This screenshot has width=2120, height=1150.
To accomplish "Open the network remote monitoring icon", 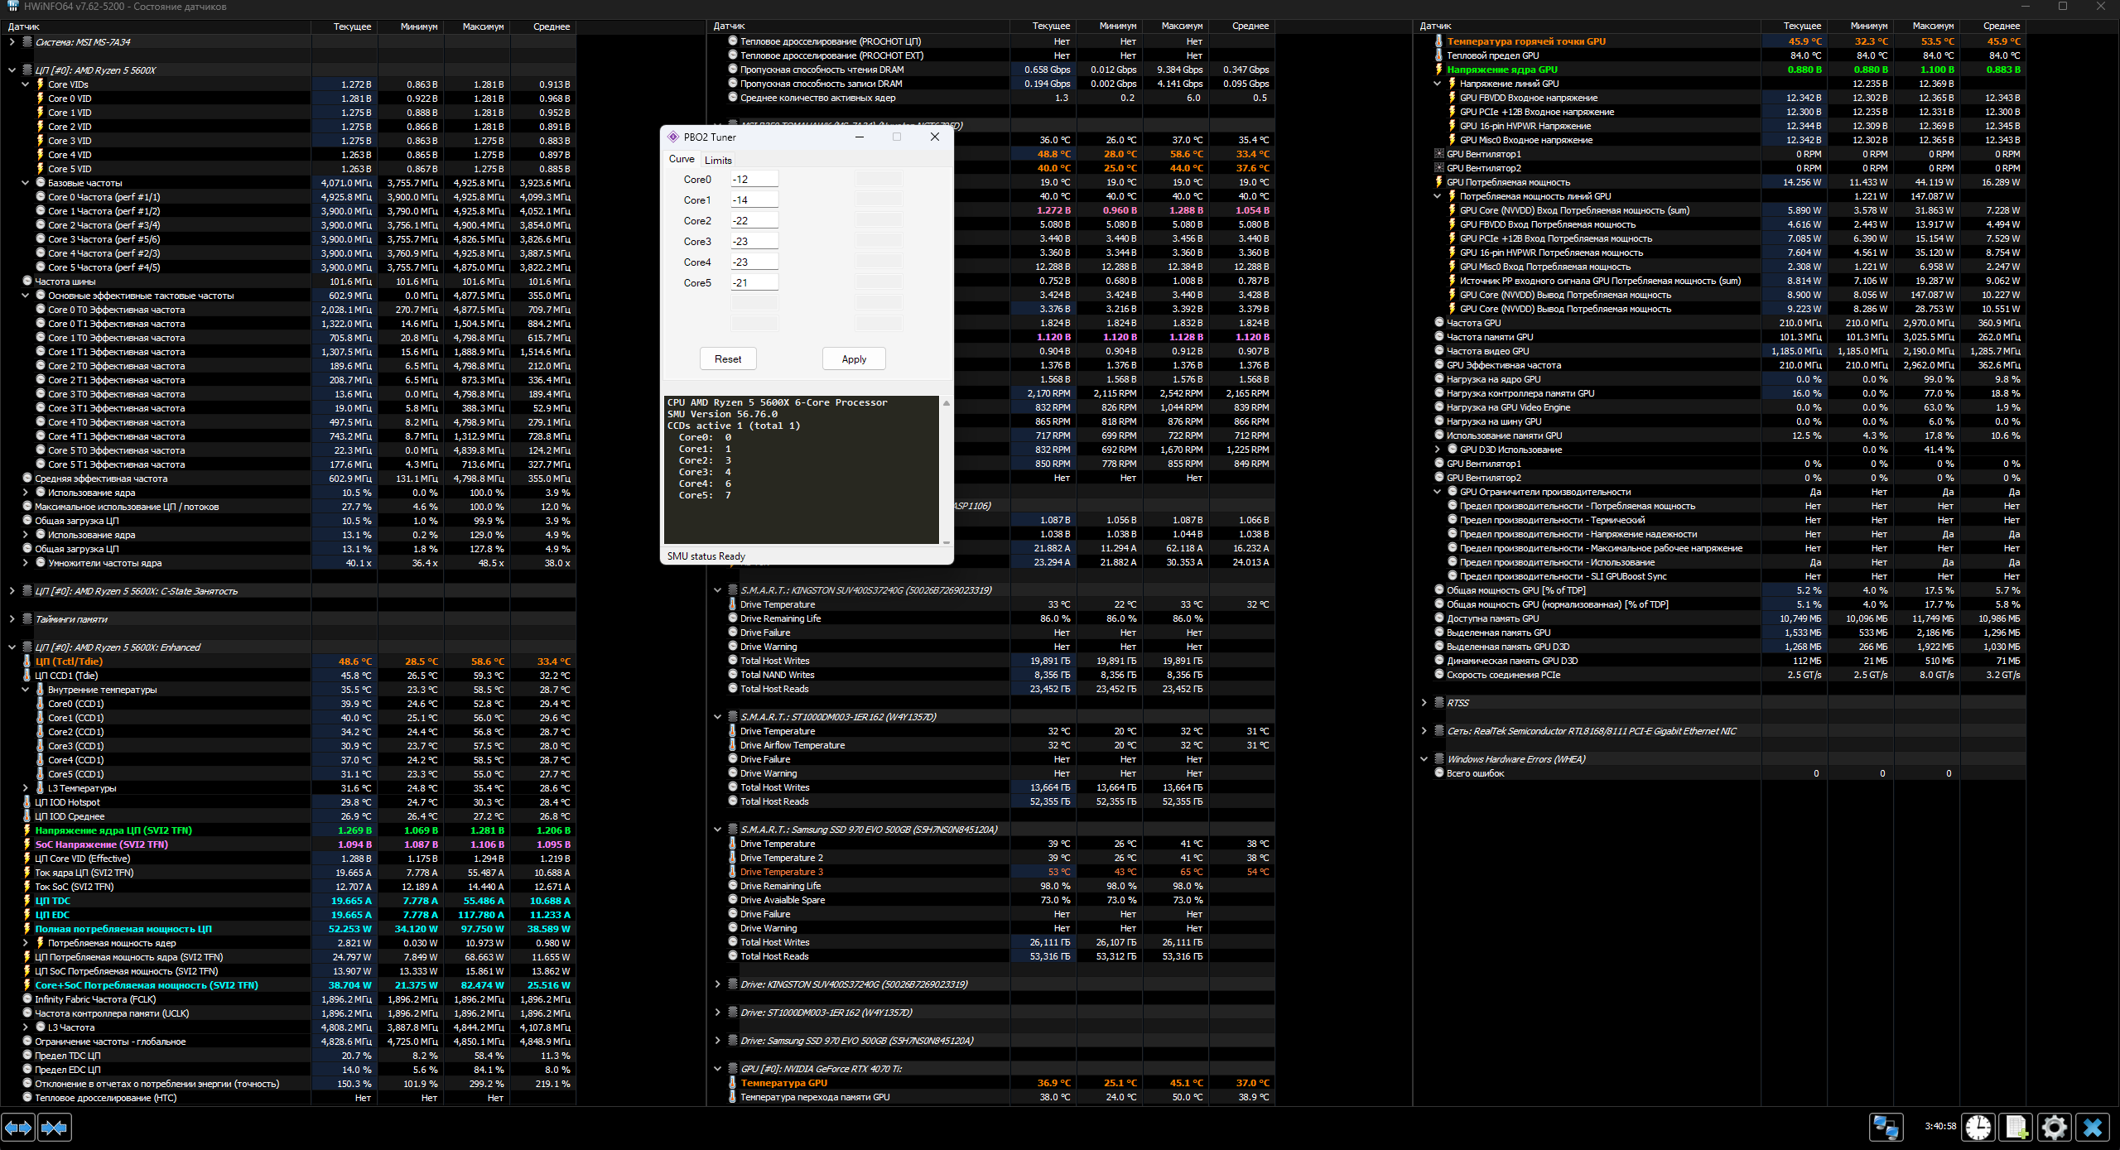I will [1886, 1128].
